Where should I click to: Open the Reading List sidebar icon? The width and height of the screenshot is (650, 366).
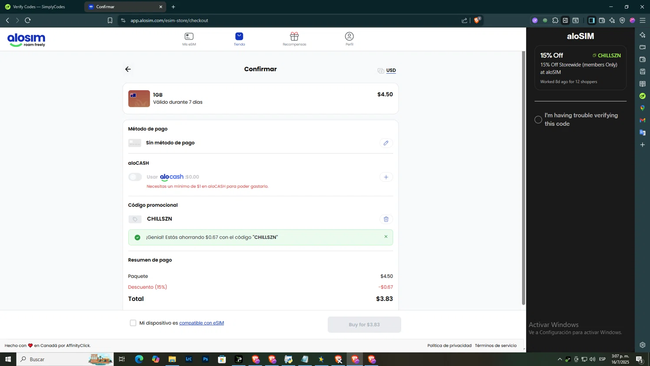click(643, 84)
